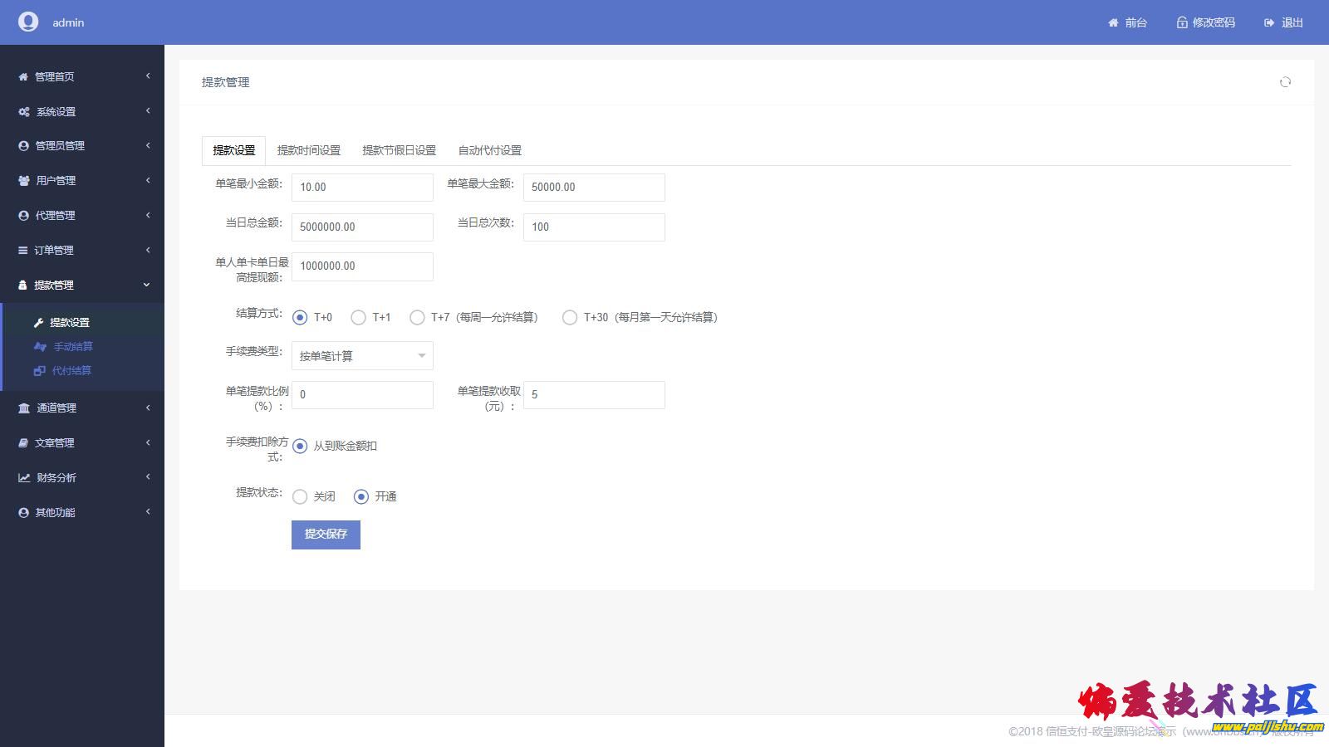Open 手动结算 in the sidebar submenu
Screen dimensions: 1329x747
[73, 347]
